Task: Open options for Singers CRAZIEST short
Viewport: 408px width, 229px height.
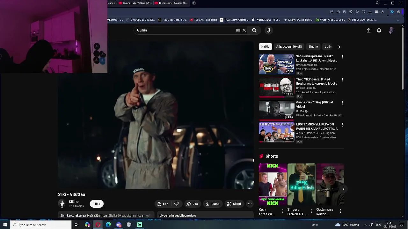Action: tap(312, 211)
